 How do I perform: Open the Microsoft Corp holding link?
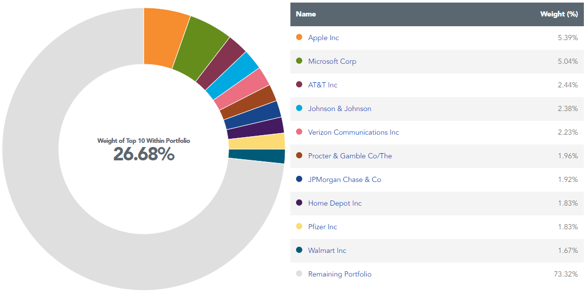(332, 62)
